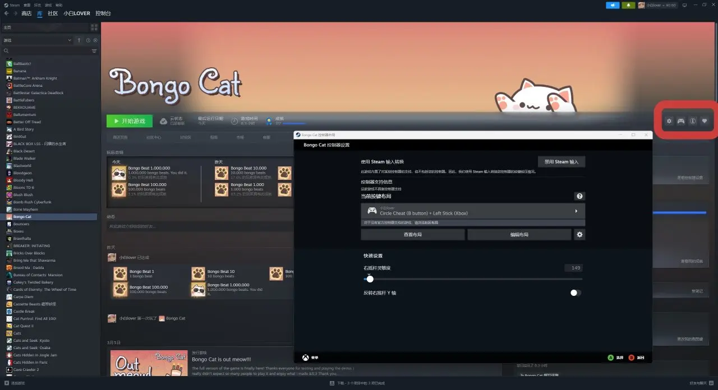The width and height of the screenshot is (718, 390).
Task: Open the controller layout gamepad icon
Action: coord(680,121)
